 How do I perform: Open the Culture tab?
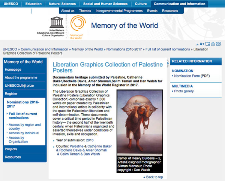point(141,4)
